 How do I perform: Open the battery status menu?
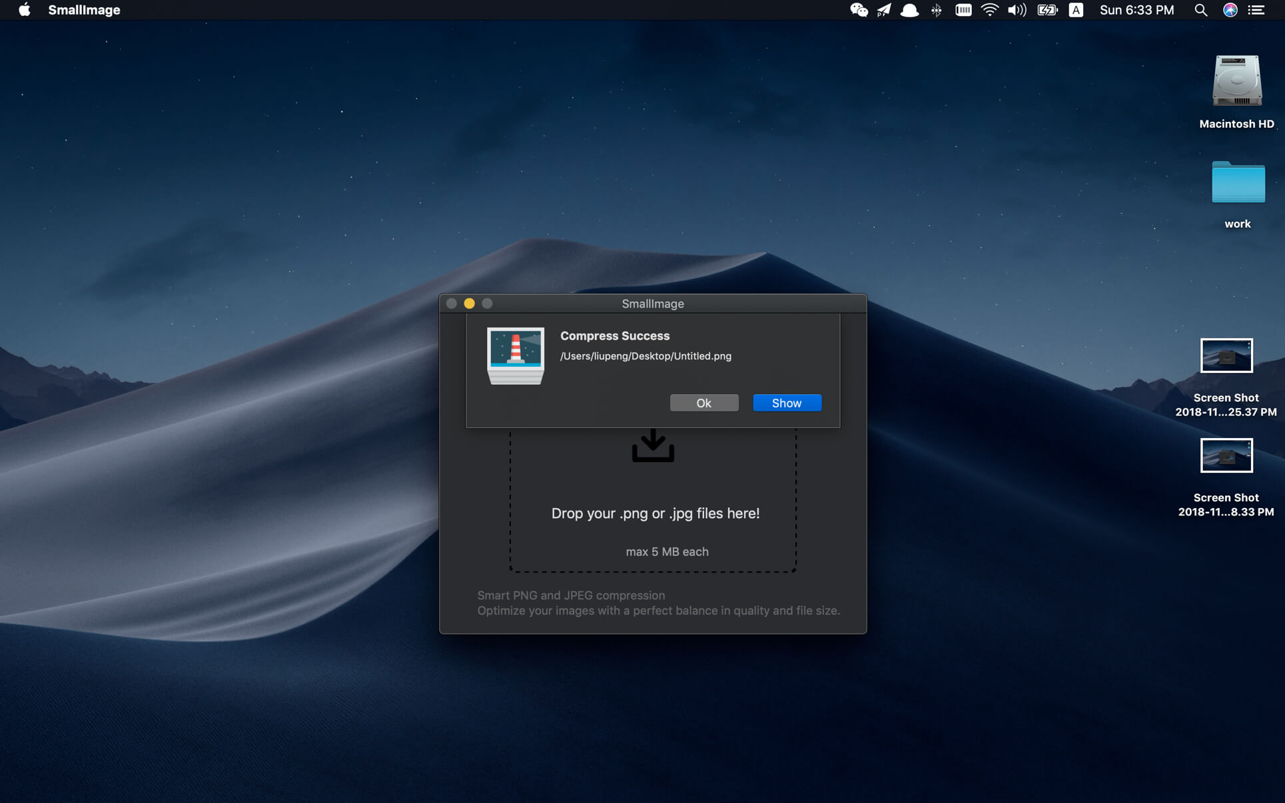click(1047, 10)
